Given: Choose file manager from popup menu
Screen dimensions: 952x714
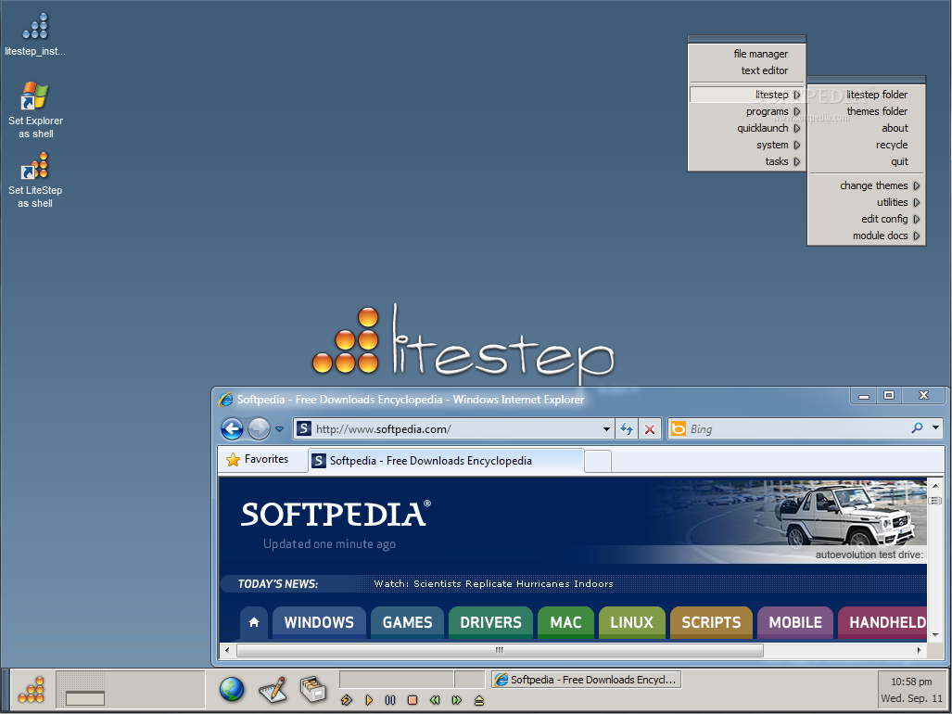Looking at the screenshot, I should (x=746, y=54).
